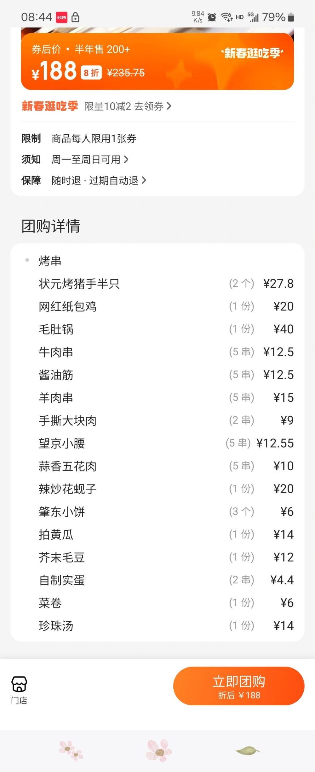Tap the 团购详情 section heading

(51, 226)
